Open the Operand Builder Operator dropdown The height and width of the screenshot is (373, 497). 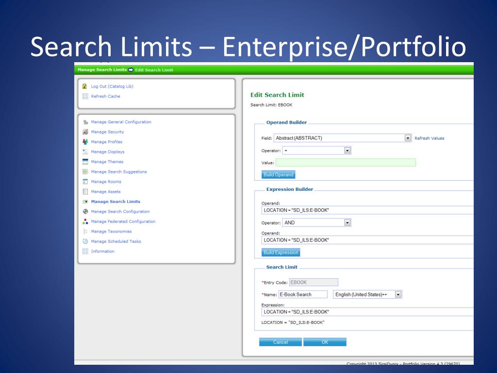[316, 151]
